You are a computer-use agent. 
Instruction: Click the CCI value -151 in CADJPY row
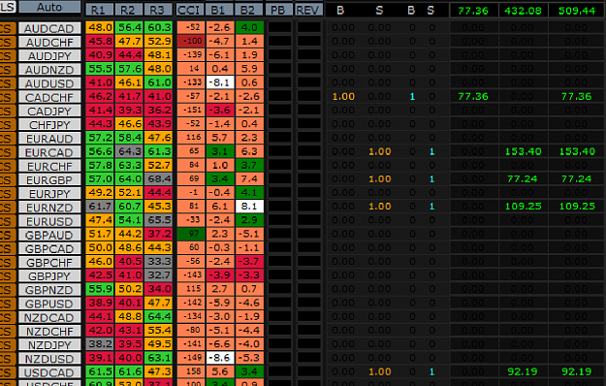[x=191, y=110]
